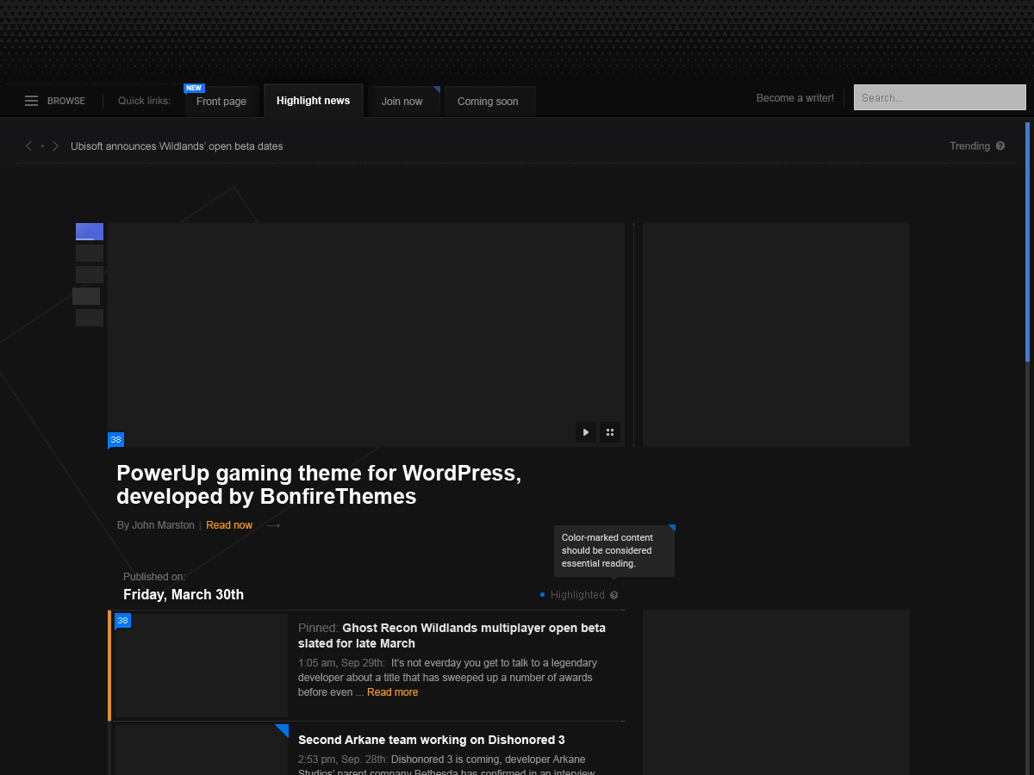Click the arrow beside Read now

[274, 525]
